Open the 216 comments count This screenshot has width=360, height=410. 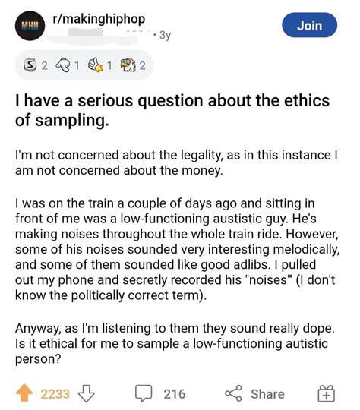pos(175,394)
